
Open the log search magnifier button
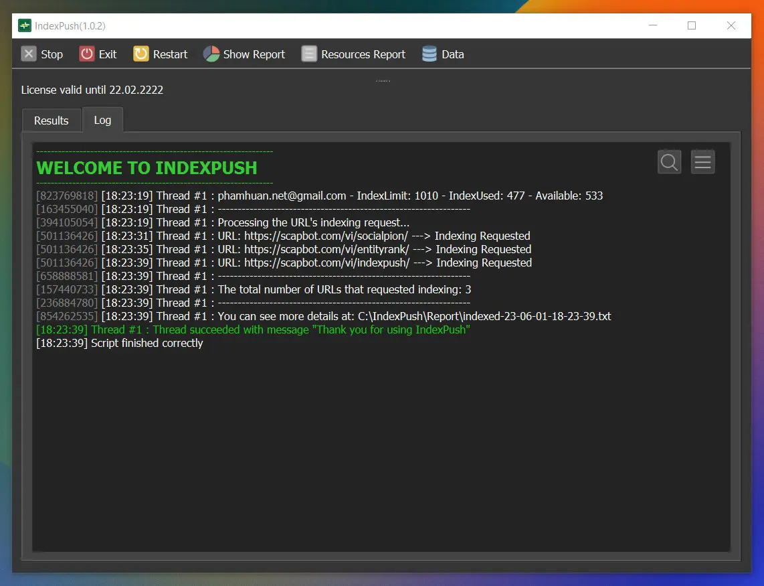(669, 162)
